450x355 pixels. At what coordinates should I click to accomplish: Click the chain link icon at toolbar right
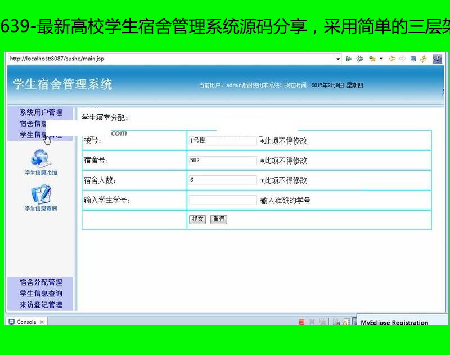click(x=437, y=59)
